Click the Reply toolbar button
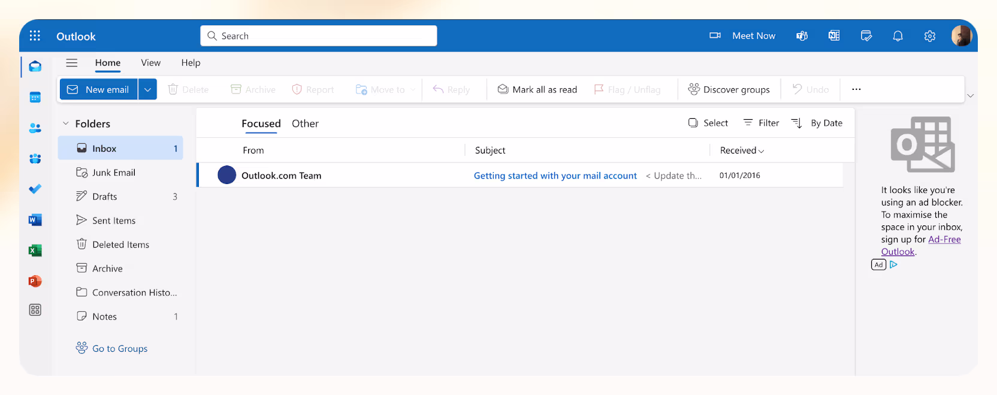This screenshot has height=395, width=997. click(451, 89)
